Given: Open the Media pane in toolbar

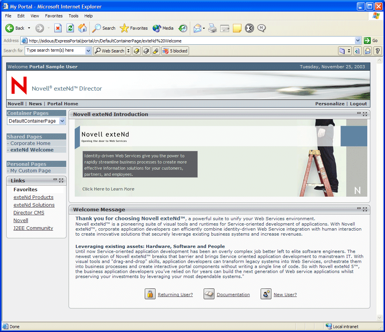Looking at the screenshot, I should pyautogui.click(x=163, y=28).
